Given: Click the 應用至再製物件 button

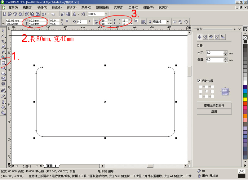Looking at the screenshot, I should pyautogui.click(x=214, y=106).
